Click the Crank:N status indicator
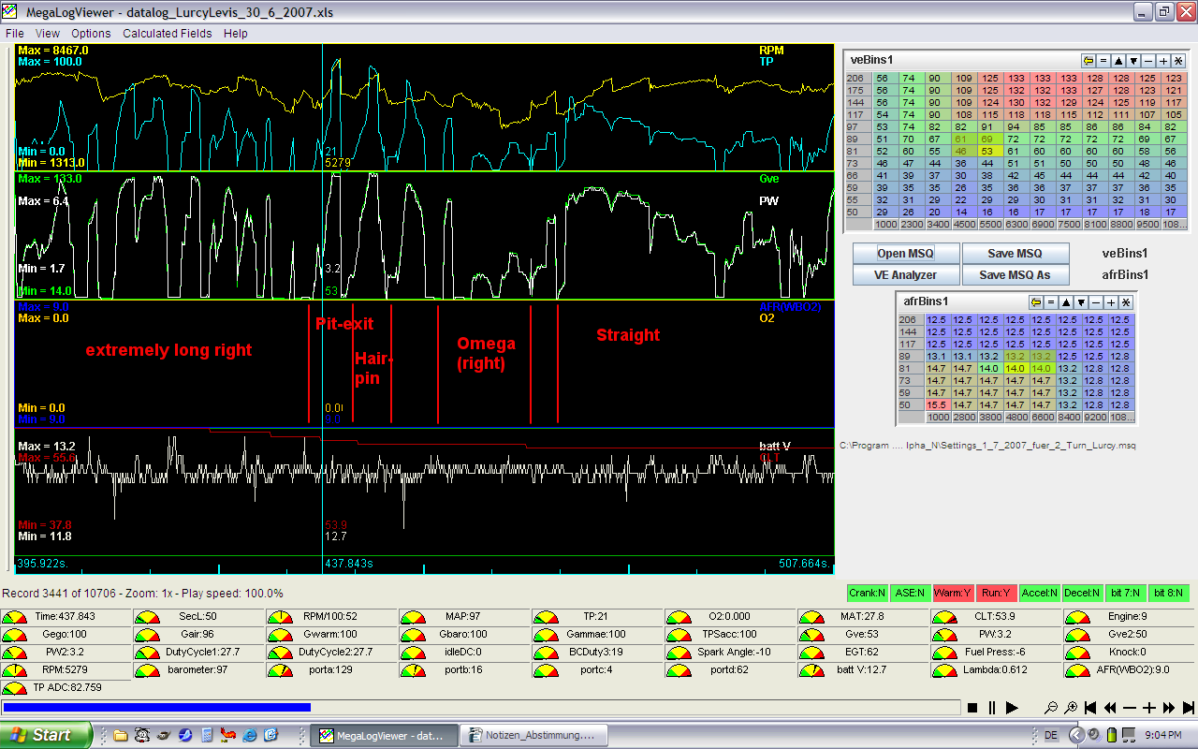 coord(866,593)
